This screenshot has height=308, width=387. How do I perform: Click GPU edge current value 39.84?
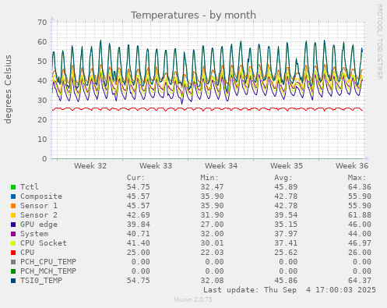tap(139, 225)
